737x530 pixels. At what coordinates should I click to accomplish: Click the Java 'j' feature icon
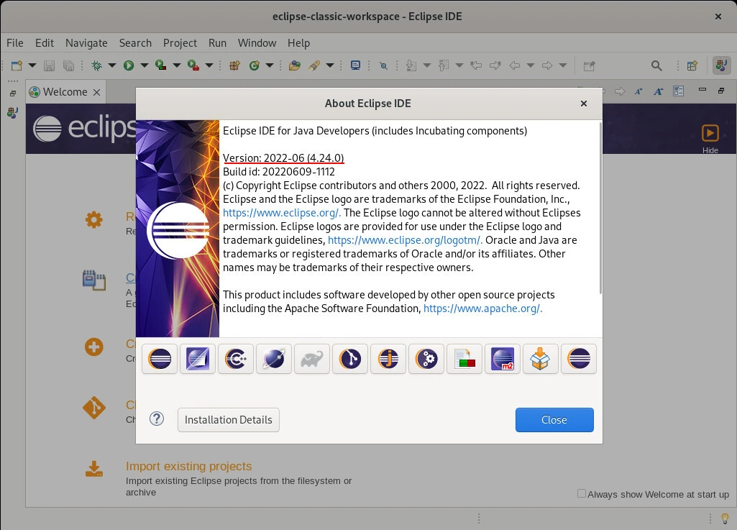[x=388, y=358]
